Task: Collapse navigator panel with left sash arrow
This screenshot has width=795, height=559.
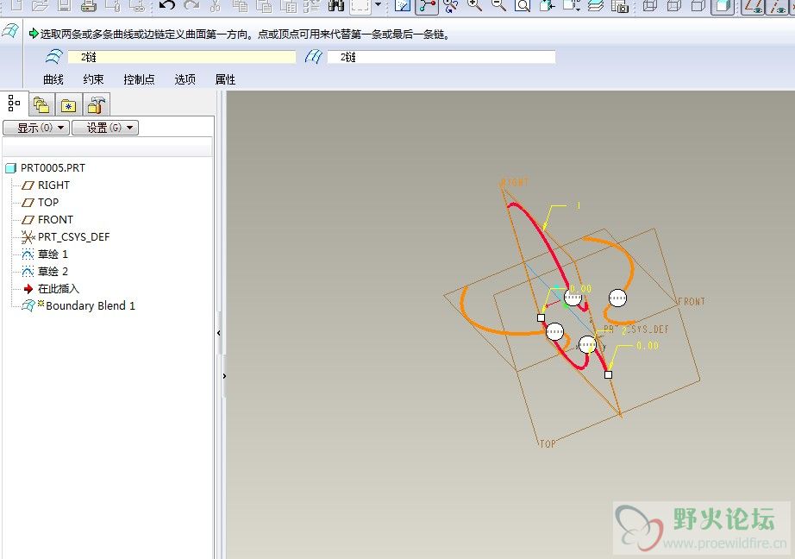Action: [218, 333]
